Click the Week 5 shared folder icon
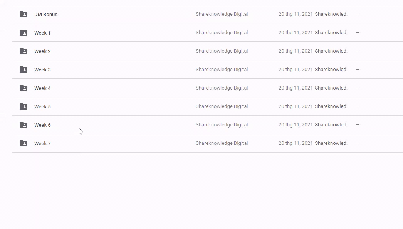 tap(24, 106)
